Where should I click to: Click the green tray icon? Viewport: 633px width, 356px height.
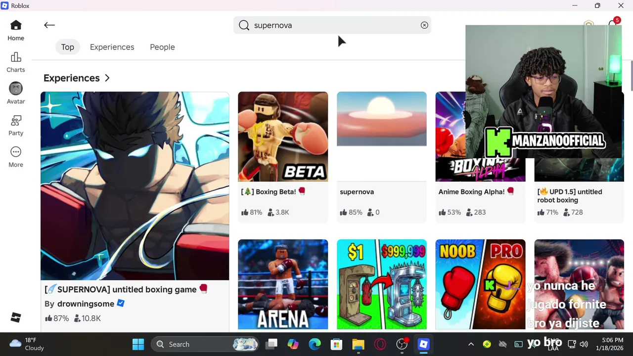(x=487, y=344)
